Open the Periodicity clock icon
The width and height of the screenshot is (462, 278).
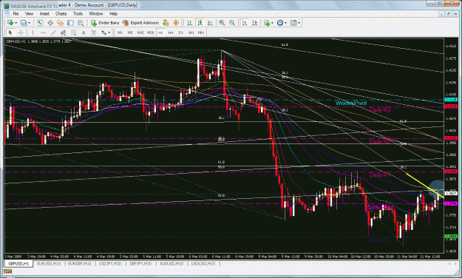[x=280, y=23]
